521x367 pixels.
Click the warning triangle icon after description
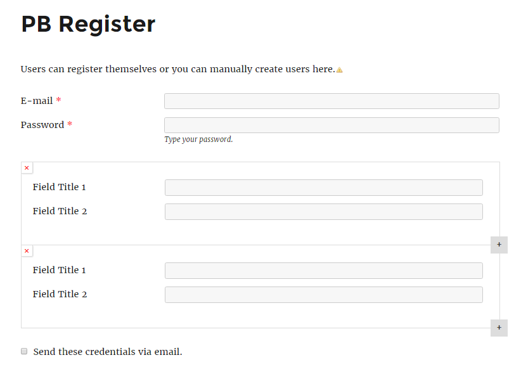click(339, 70)
